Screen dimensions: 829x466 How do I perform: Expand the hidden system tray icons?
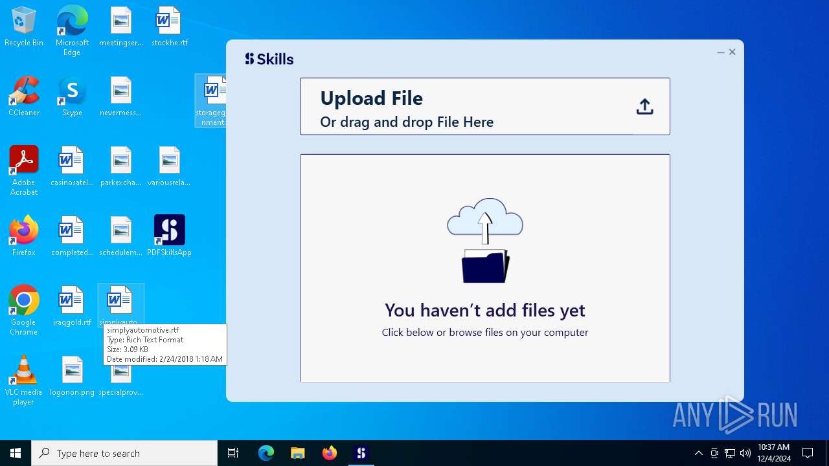point(698,453)
